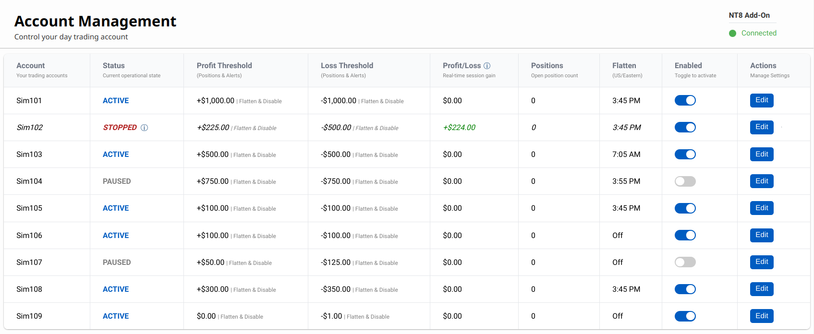Click the PAUSED status for Sim104
Screen dimensions: 814x334
(117, 181)
